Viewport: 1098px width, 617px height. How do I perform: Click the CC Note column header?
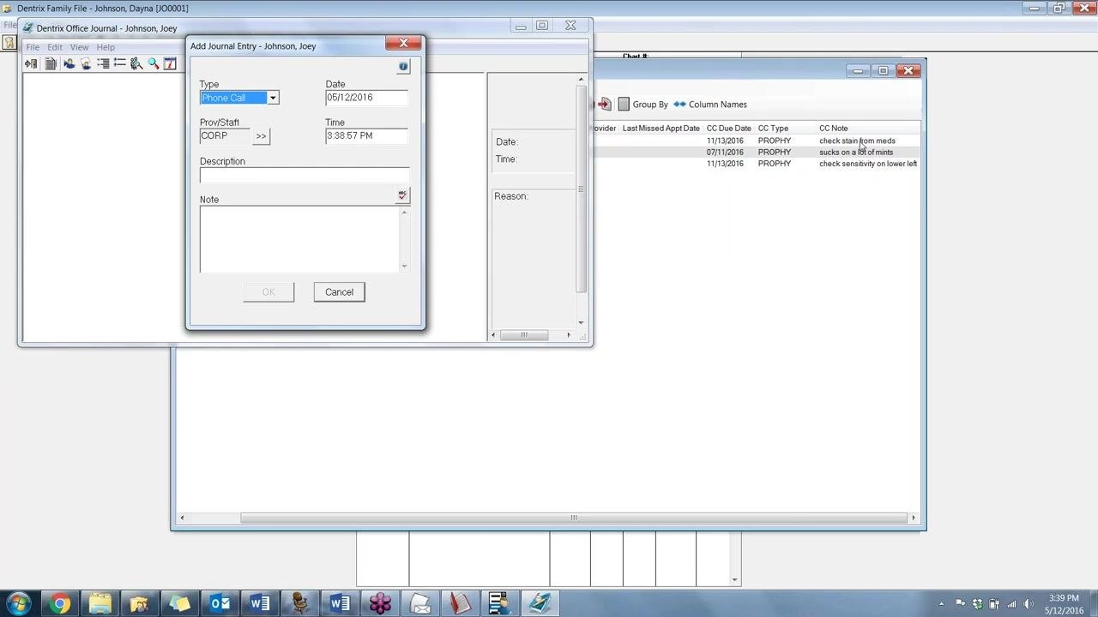click(x=833, y=129)
